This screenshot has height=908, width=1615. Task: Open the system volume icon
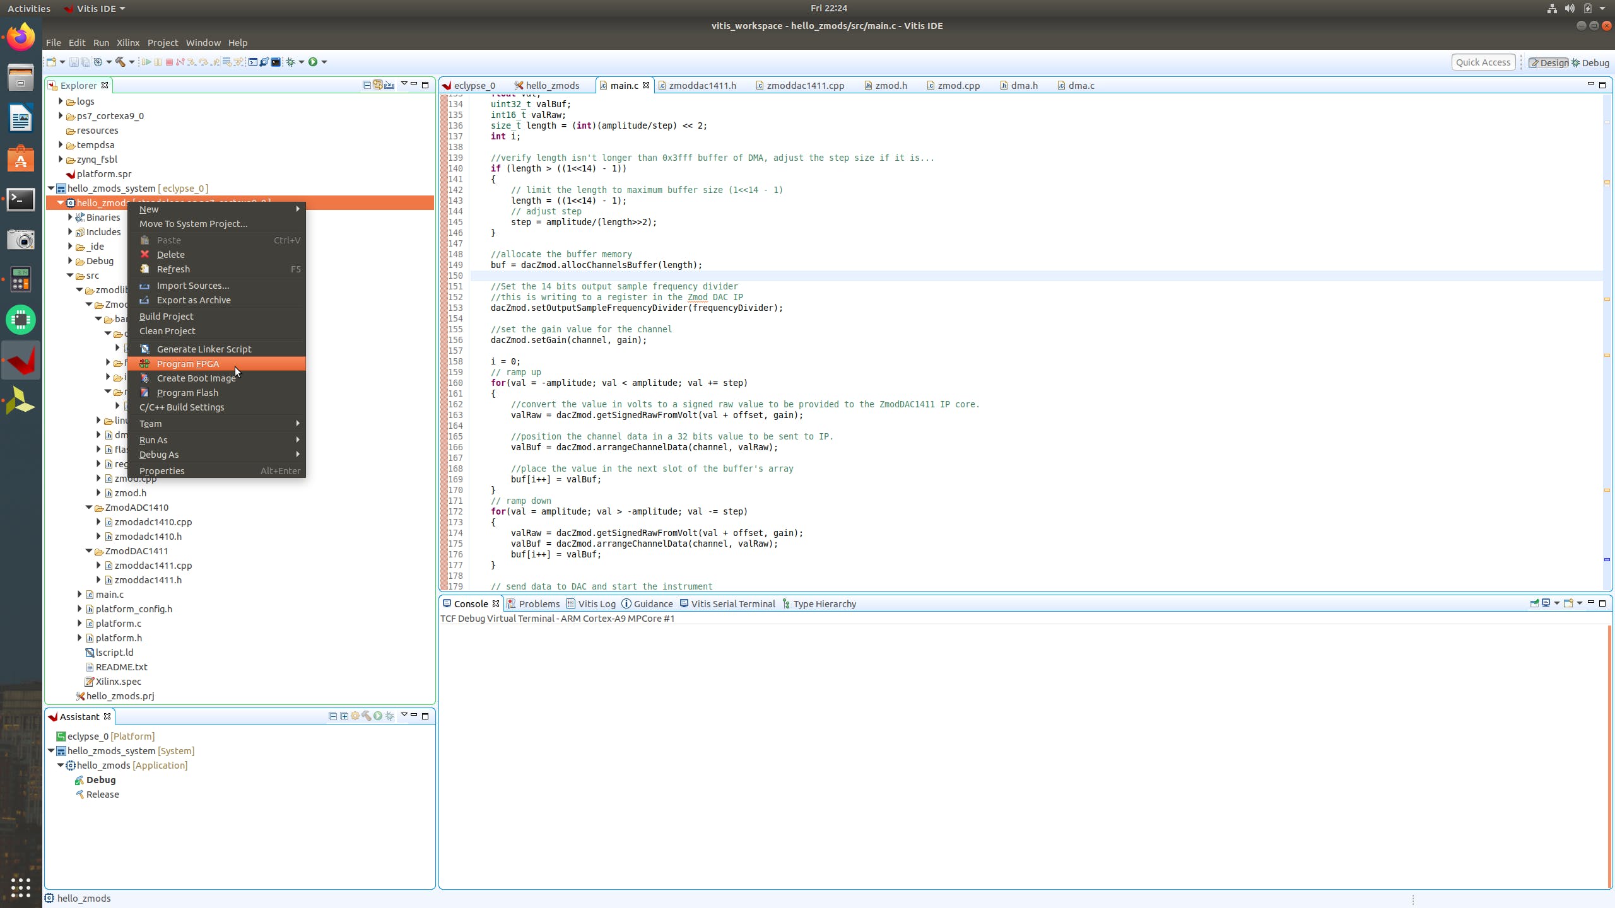point(1570,8)
